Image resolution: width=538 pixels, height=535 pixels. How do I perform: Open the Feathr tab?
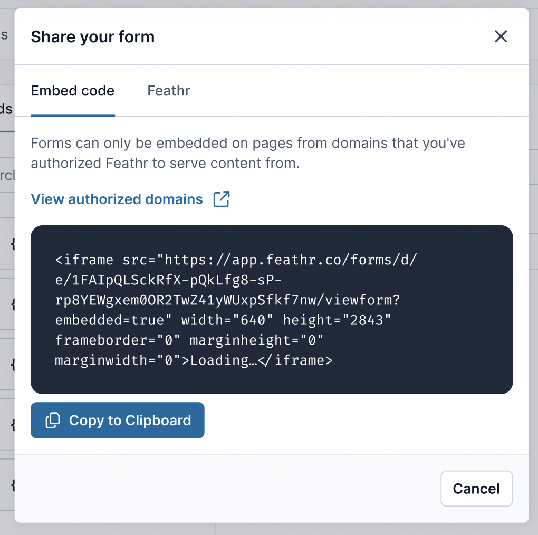[168, 91]
